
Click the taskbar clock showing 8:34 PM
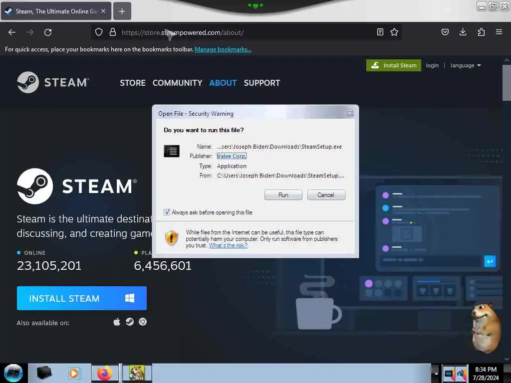[x=486, y=374]
